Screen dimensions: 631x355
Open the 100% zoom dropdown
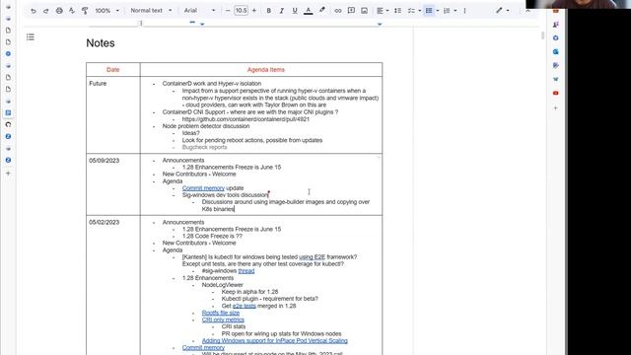tap(107, 11)
